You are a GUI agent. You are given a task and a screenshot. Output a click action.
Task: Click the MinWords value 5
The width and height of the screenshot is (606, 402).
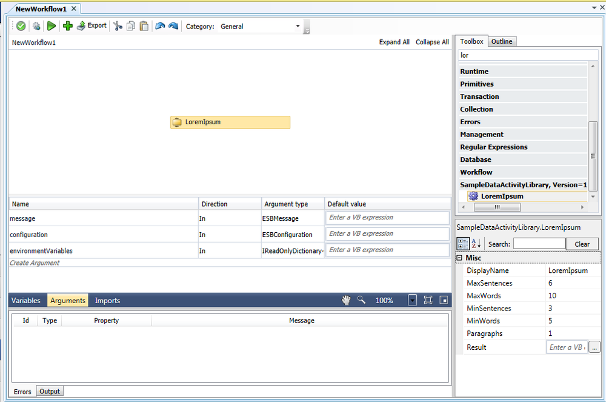pyautogui.click(x=573, y=321)
